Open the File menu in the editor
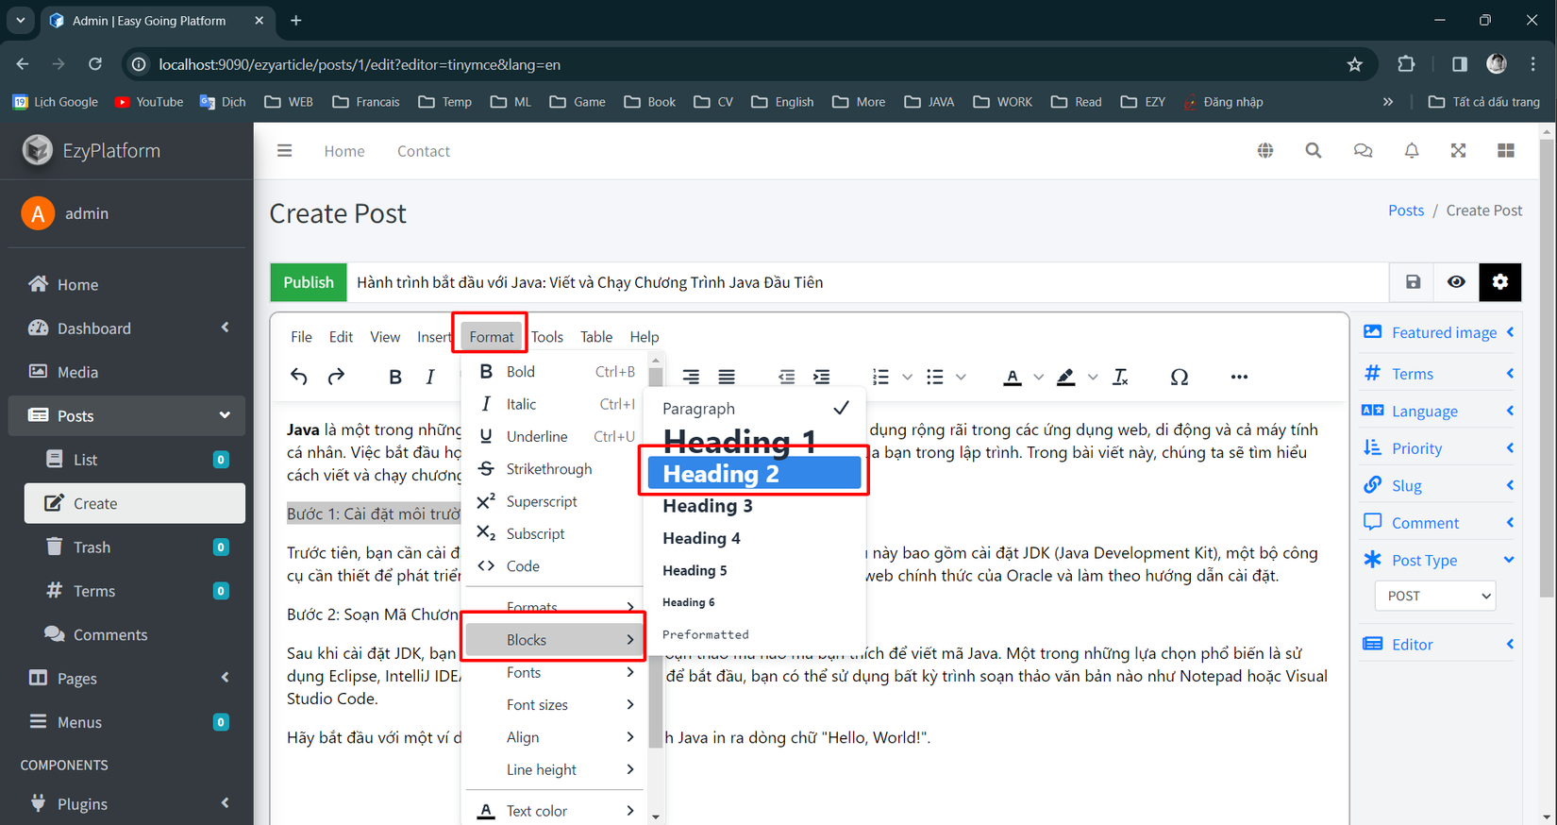1557x825 pixels. (x=301, y=337)
